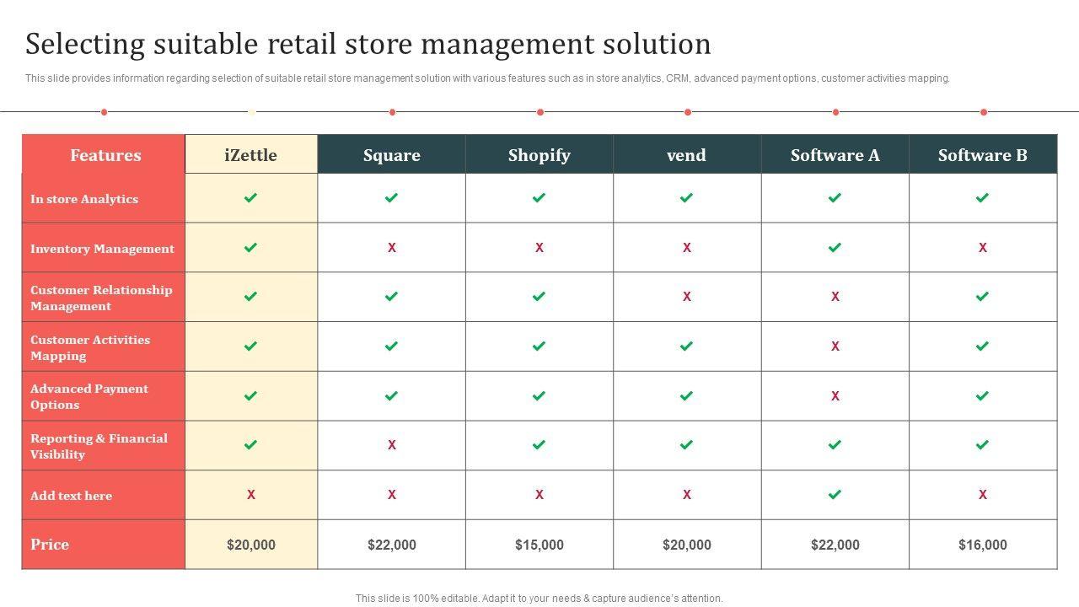Image resolution: width=1079 pixels, height=607 pixels.
Task: Click Square's Inventory Management red X mark
Action: pyautogui.click(x=392, y=248)
